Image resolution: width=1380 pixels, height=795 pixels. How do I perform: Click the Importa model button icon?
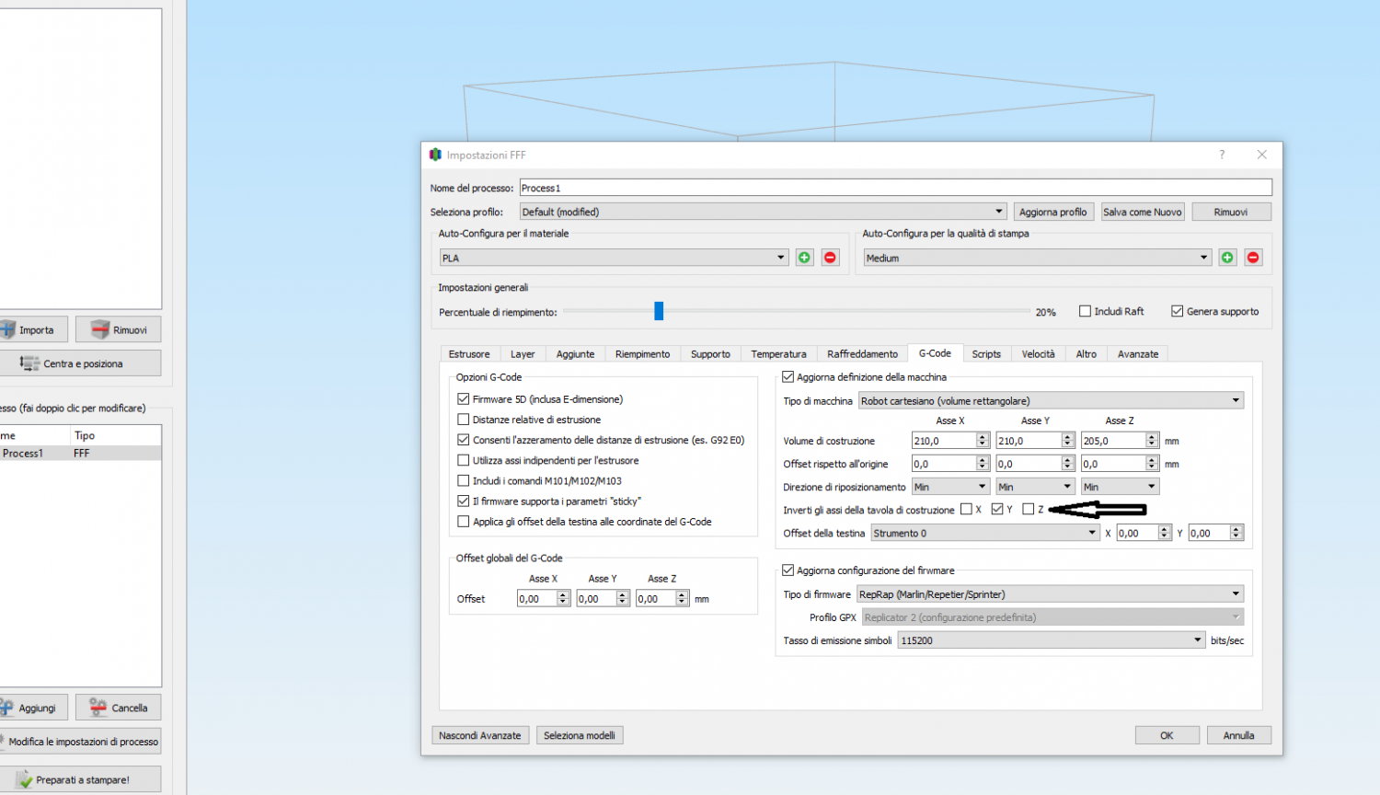8,329
